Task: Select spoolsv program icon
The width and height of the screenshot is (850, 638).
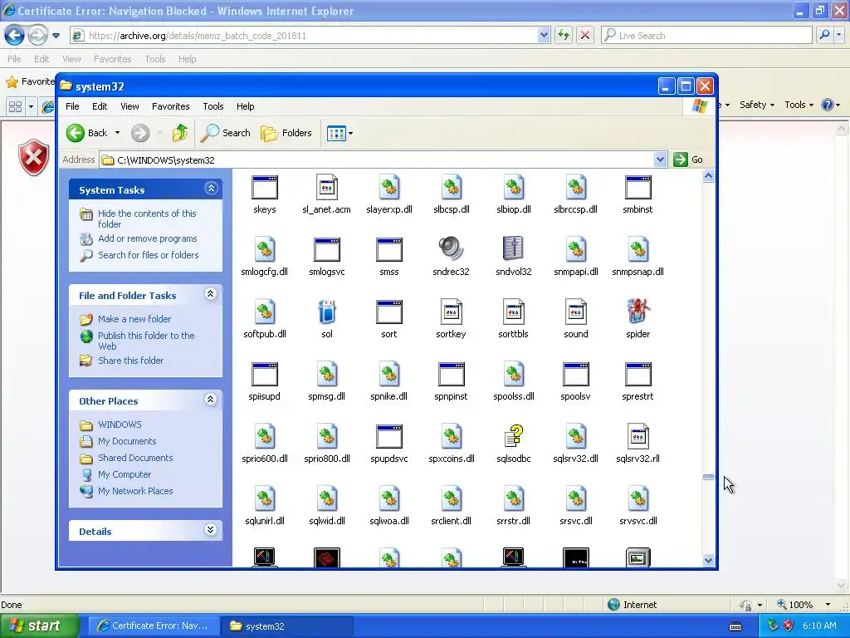Action: click(x=576, y=375)
